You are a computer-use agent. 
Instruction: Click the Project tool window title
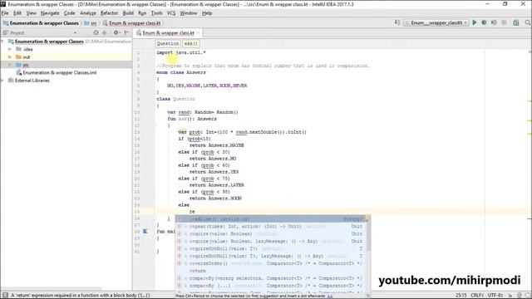tap(17, 33)
